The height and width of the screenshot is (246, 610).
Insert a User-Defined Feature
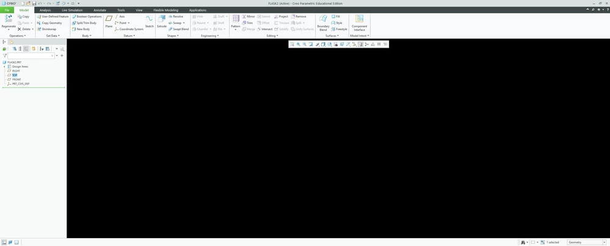coord(53,16)
